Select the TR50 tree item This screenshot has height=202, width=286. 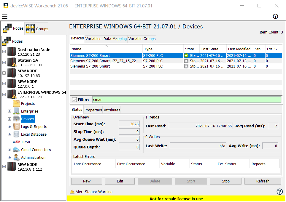pyautogui.click(x=25, y=142)
